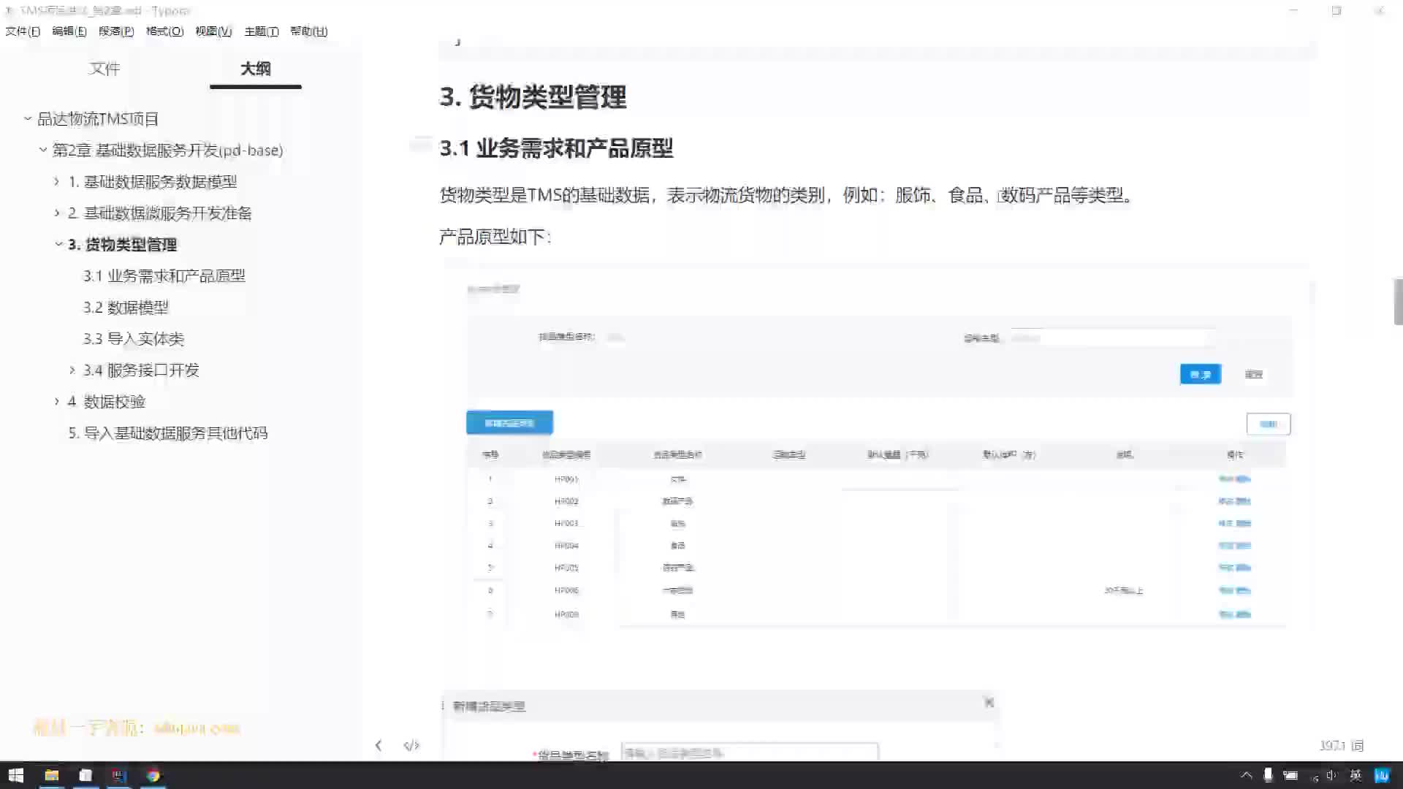Click the word count in status bar
The image size is (1403, 789).
coord(1341,745)
